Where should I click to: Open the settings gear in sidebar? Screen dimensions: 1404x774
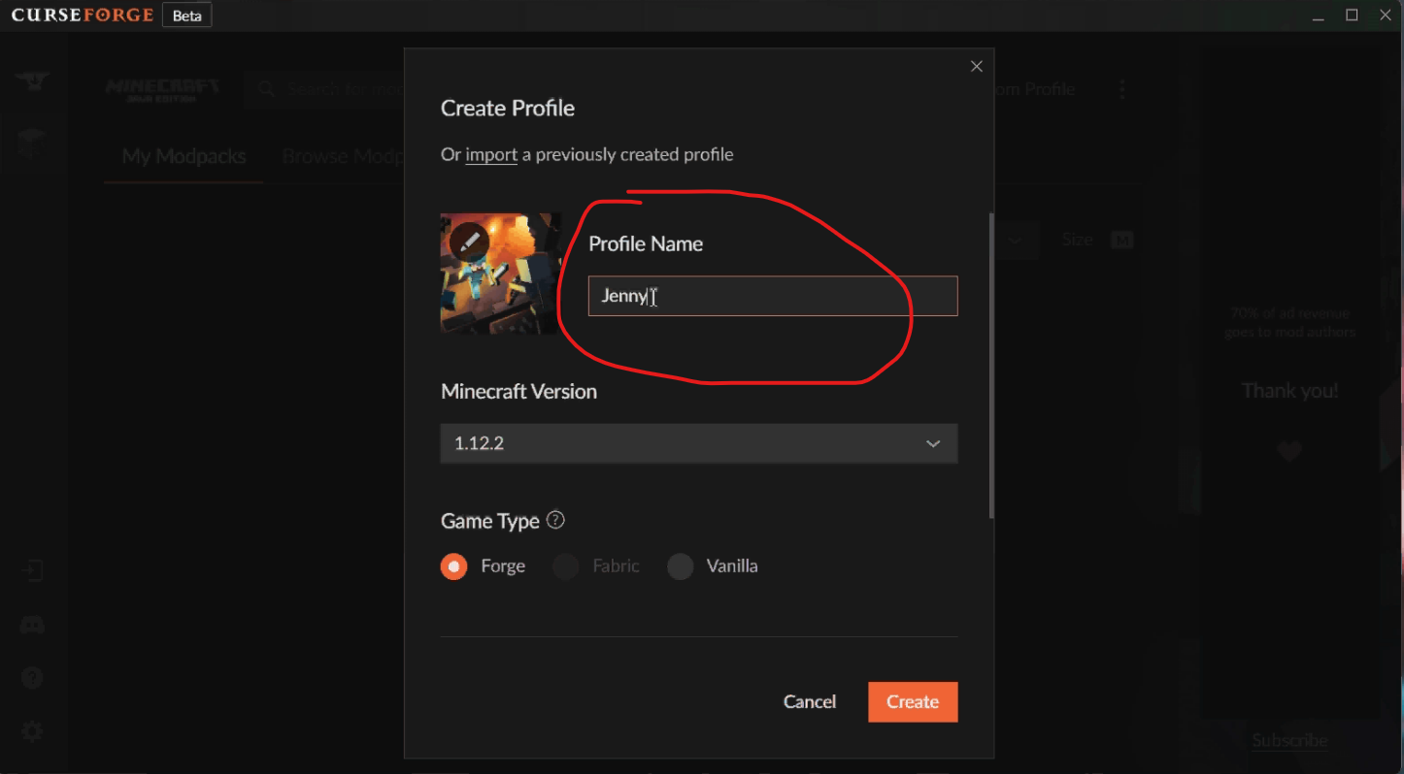tap(32, 731)
